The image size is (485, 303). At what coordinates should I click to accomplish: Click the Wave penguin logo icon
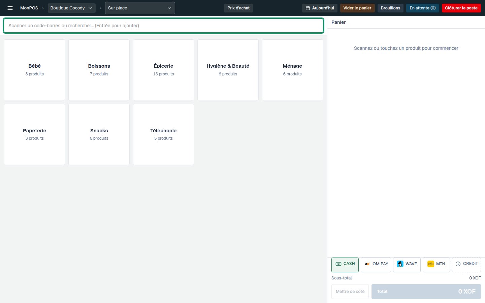pos(400,264)
